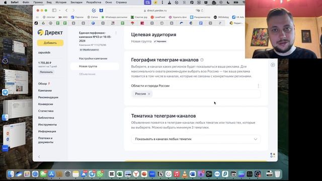322x181 pixels.
Task: Expand the Показывать в каналах любых тематик dropdown
Action: (196, 139)
